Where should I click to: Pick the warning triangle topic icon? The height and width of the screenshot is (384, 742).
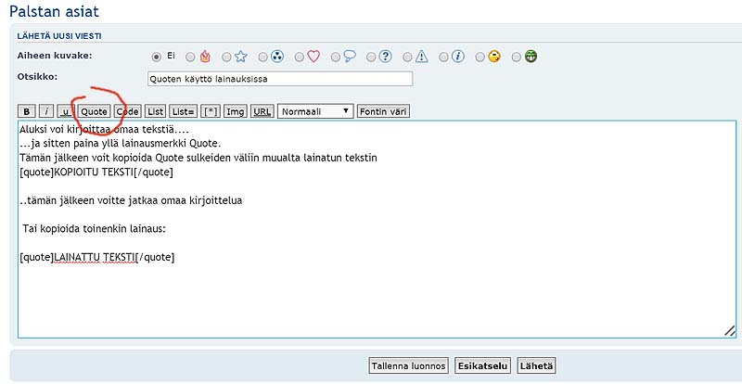tap(421, 57)
